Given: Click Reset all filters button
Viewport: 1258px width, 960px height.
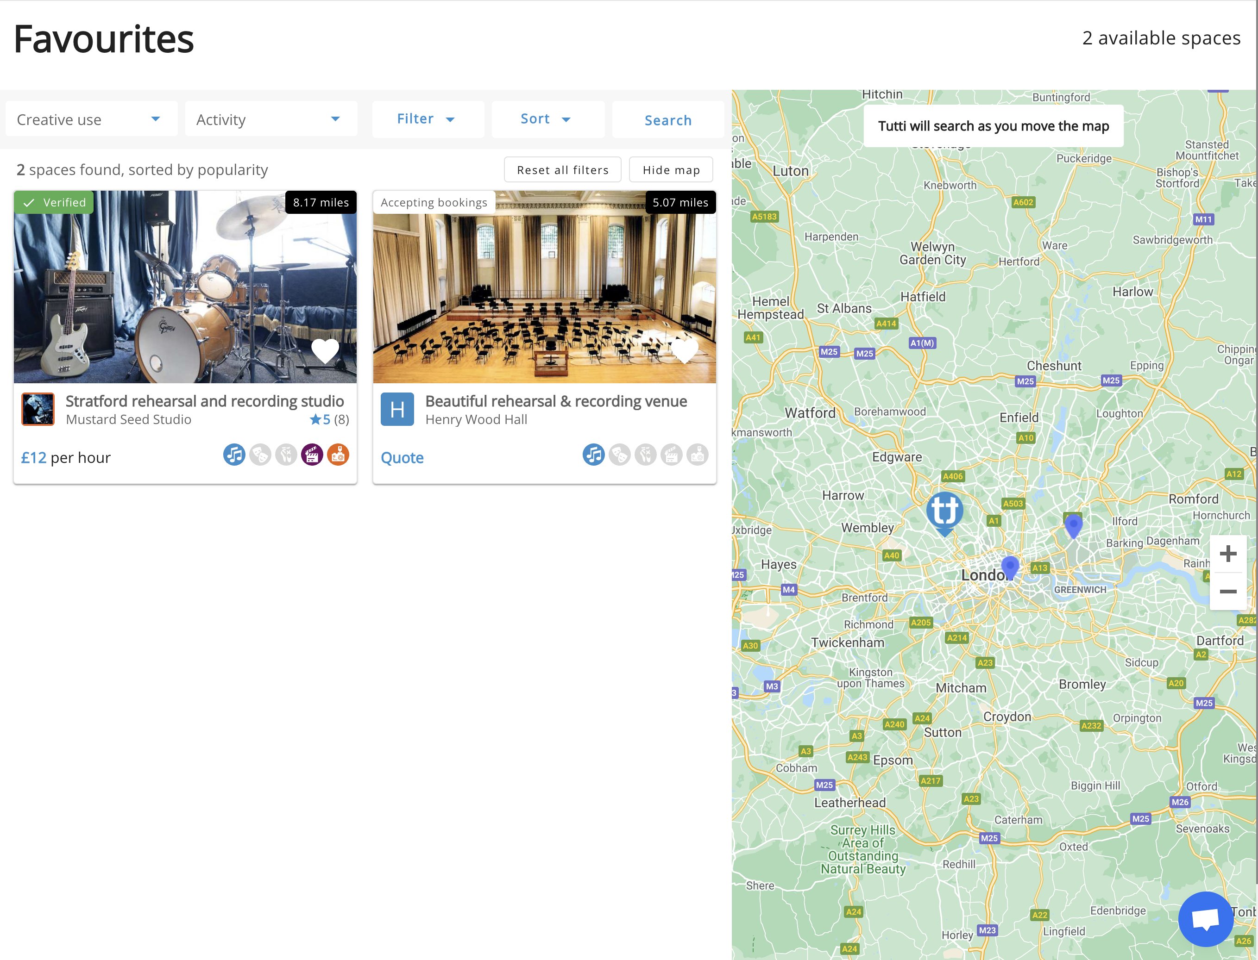Looking at the screenshot, I should (562, 170).
